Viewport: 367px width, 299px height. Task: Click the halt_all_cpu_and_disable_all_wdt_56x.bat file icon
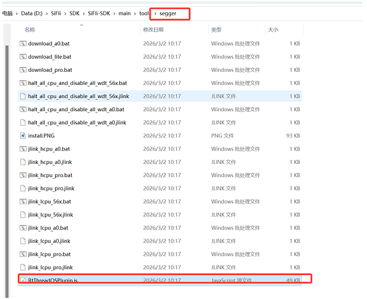tap(23, 83)
